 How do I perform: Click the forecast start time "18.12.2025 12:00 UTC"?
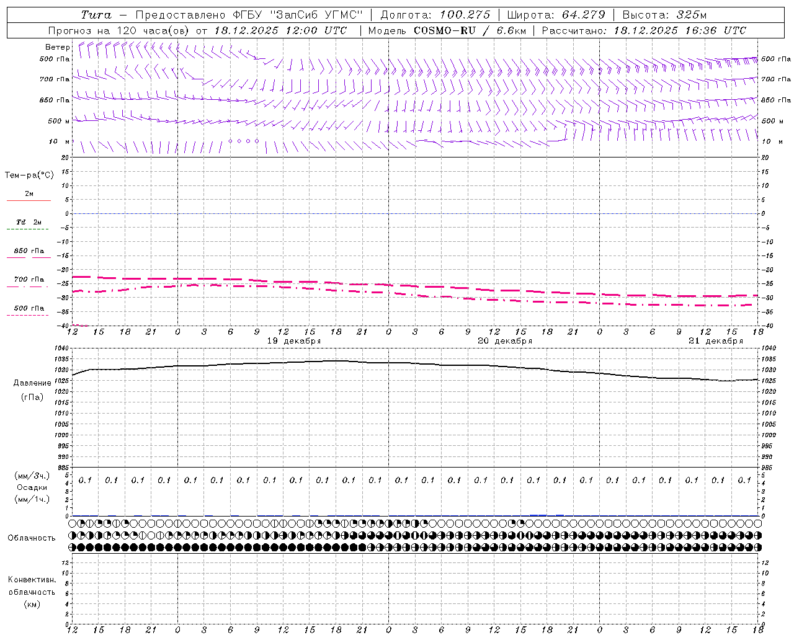(280, 30)
